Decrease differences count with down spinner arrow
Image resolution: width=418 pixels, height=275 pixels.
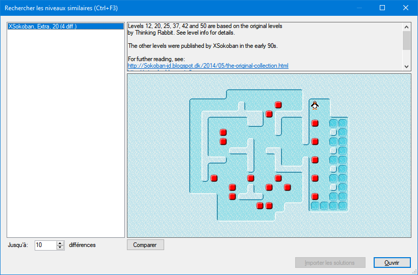tap(60, 248)
